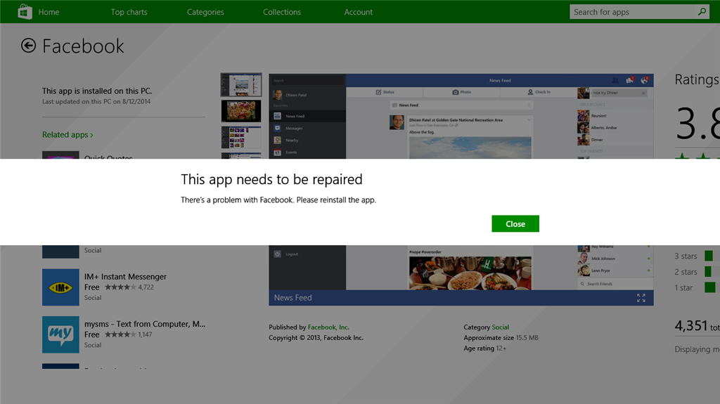
Task: Open the Related apps link
Action: pyautogui.click(x=67, y=134)
